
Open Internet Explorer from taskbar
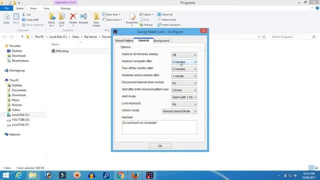19,175
